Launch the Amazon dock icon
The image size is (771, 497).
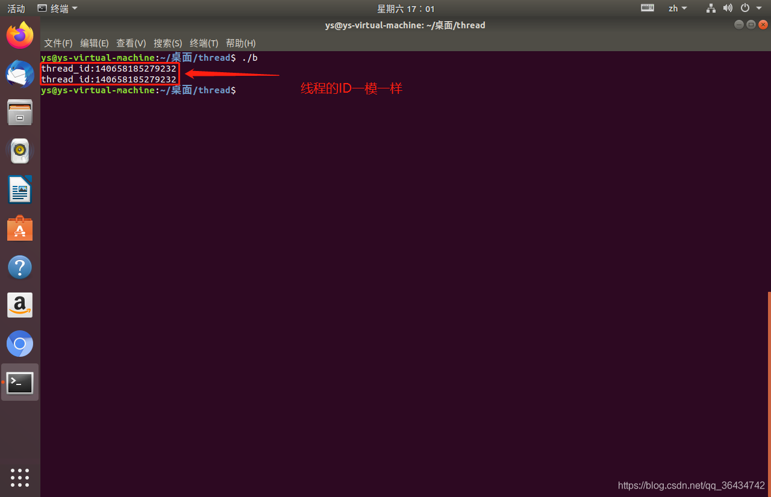coord(20,306)
